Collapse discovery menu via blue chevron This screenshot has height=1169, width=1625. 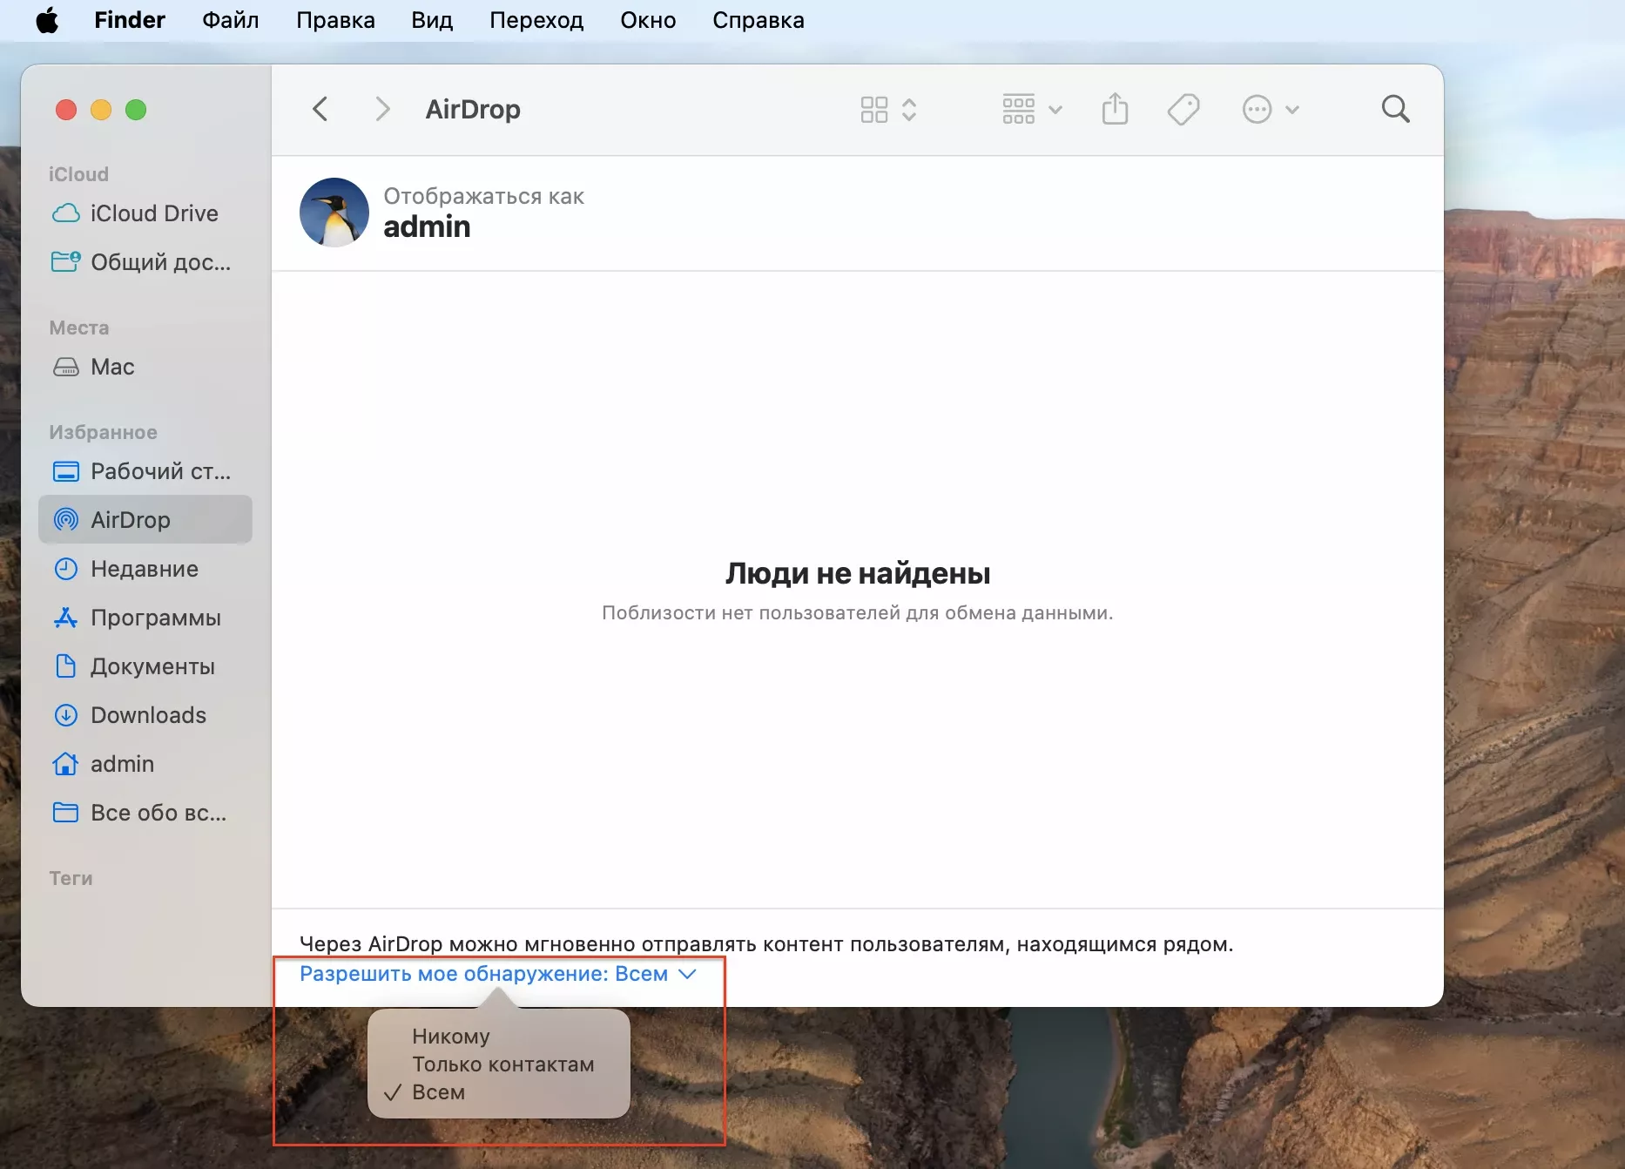coord(687,974)
